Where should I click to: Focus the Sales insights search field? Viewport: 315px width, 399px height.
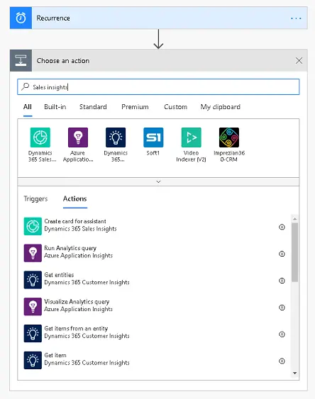tap(158, 86)
